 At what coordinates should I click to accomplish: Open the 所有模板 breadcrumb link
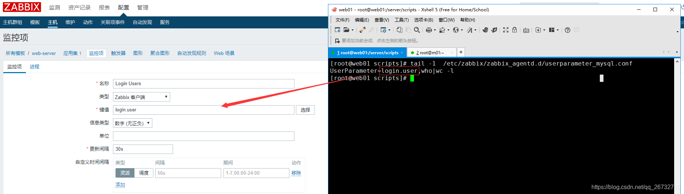click(x=15, y=53)
